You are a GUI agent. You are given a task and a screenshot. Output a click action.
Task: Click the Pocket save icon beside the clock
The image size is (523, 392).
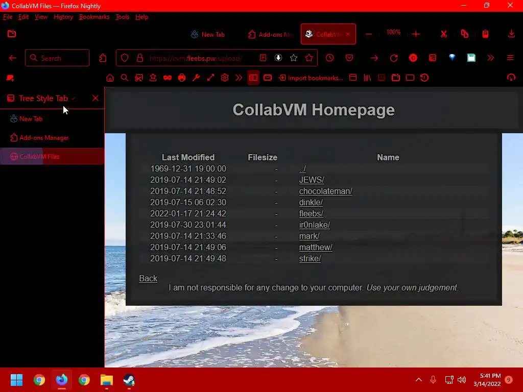point(349,58)
